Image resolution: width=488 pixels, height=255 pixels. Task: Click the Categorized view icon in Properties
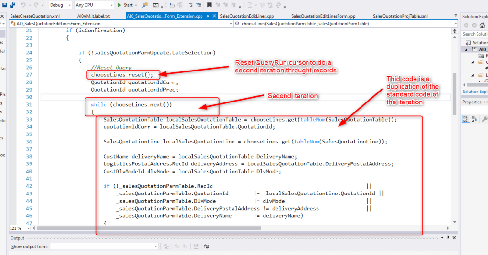[467, 119]
